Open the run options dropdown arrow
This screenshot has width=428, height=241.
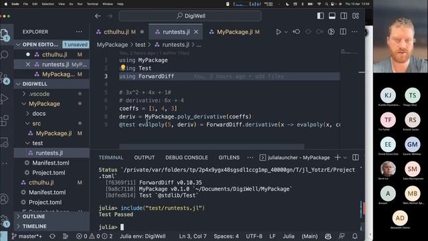[286, 32]
